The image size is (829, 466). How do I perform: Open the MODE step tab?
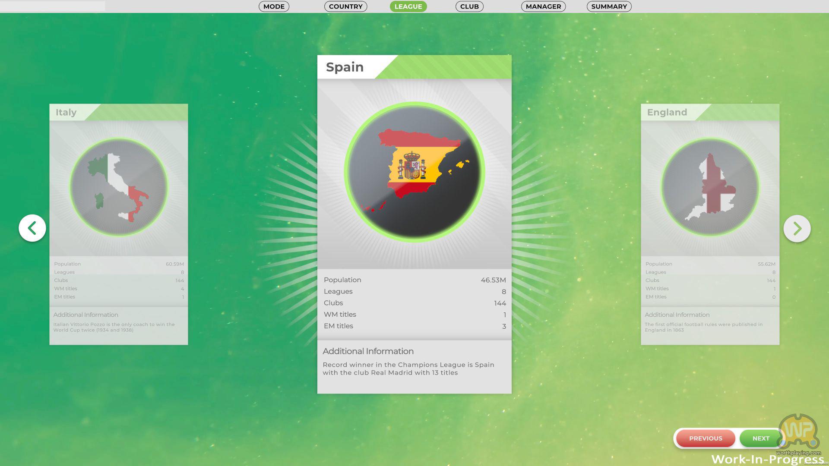tap(274, 6)
